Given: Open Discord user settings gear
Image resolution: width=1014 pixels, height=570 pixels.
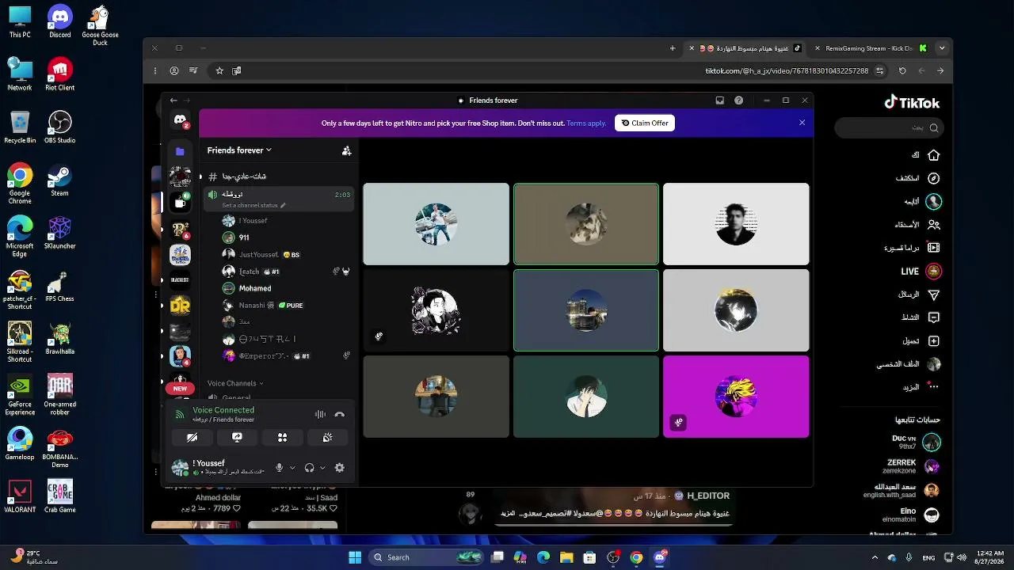Looking at the screenshot, I should point(340,468).
